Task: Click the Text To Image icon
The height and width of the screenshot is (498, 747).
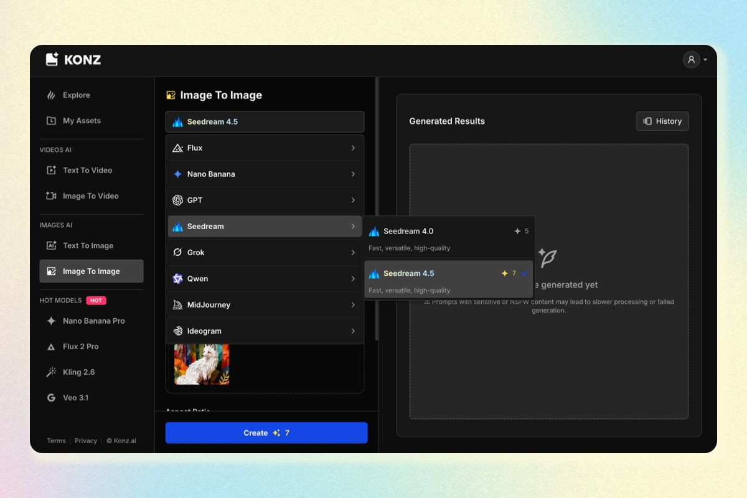Action: coord(52,245)
